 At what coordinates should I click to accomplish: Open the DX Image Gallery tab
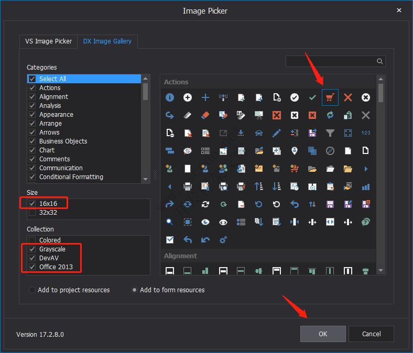click(107, 41)
